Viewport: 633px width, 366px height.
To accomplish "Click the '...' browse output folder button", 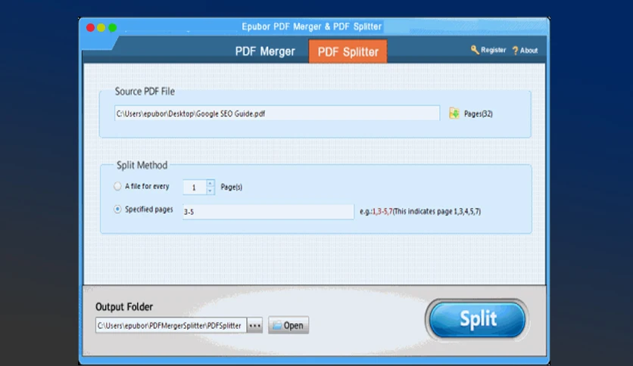I will tap(254, 325).
